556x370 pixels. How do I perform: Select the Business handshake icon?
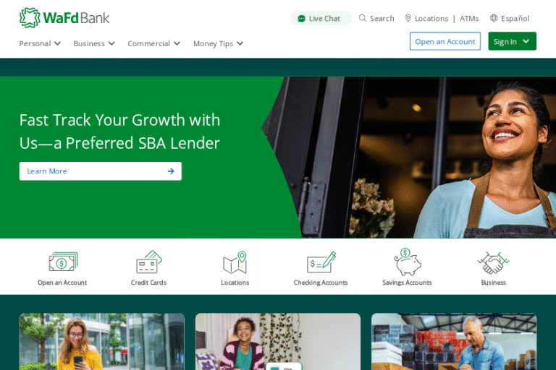[493, 263]
